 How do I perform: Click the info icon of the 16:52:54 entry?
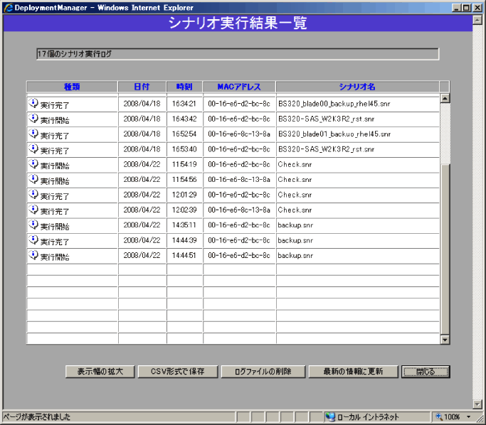33,134
